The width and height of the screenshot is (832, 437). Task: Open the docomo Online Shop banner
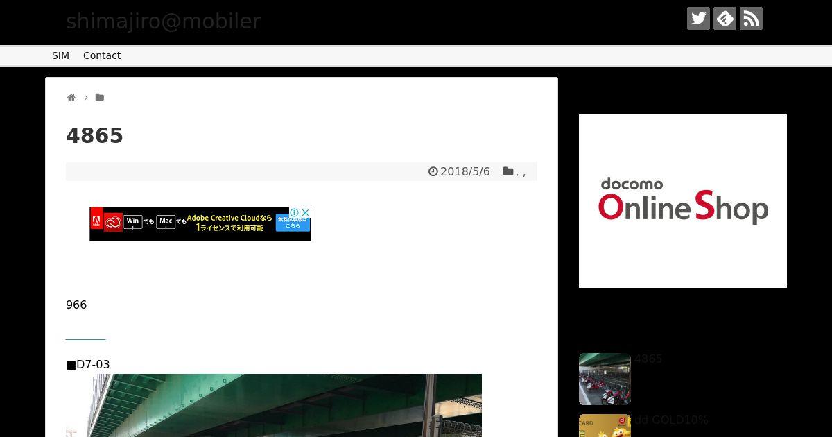point(683,201)
